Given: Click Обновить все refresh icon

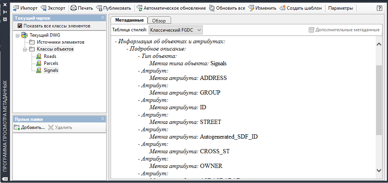Looking at the screenshot, I should pos(212,8).
